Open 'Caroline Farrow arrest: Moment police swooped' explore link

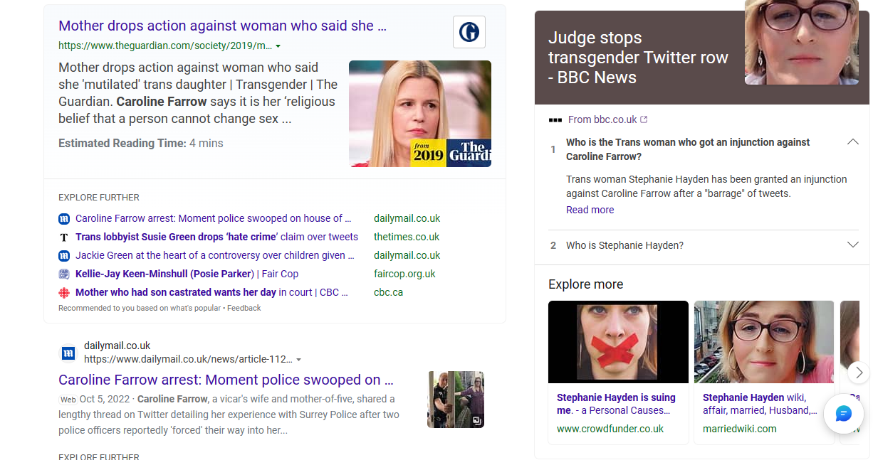[x=214, y=218]
